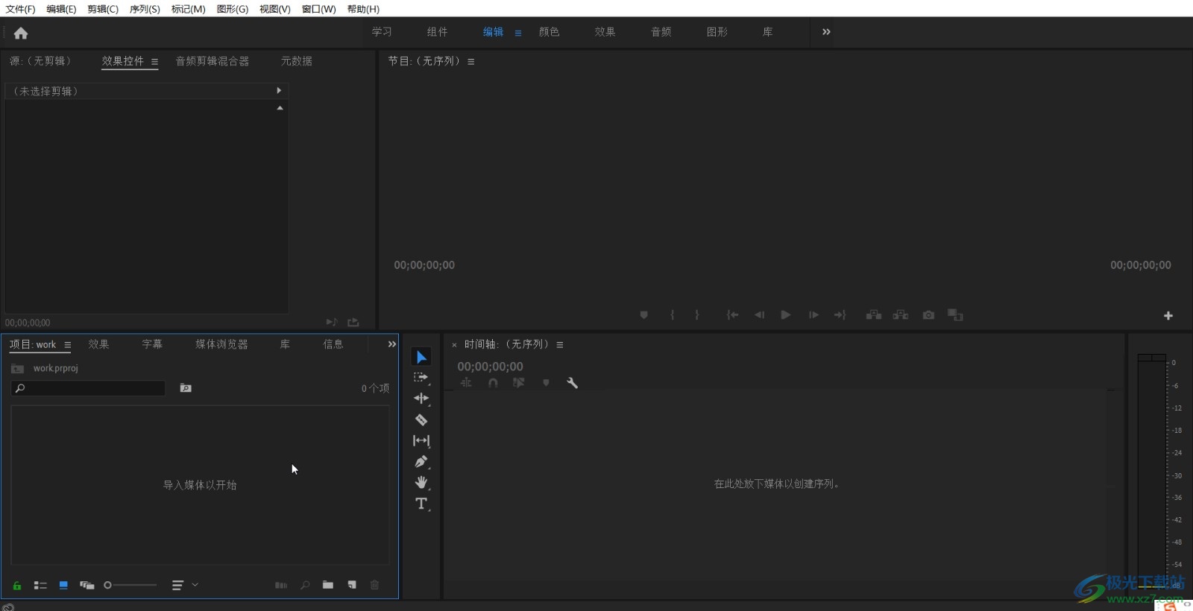Click Automate to Sequence icon
The image size is (1193, 611).
point(281,585)
